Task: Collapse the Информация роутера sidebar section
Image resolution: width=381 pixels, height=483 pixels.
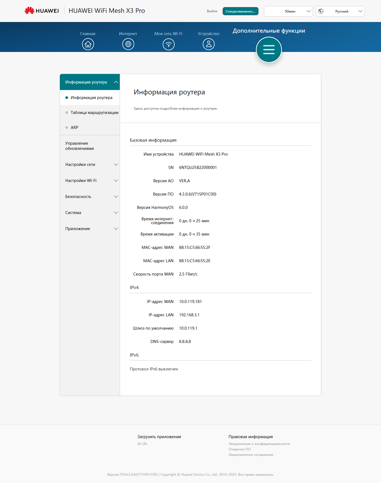Action: coord(90,82)
